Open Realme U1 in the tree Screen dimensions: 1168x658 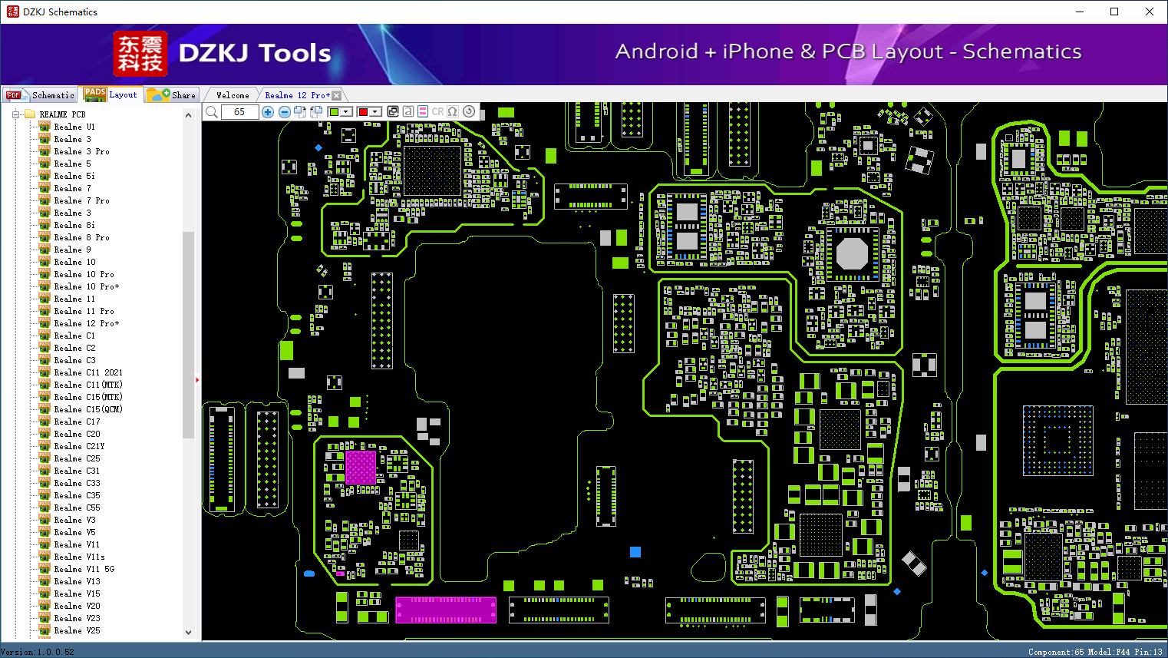tap(74, 127)
